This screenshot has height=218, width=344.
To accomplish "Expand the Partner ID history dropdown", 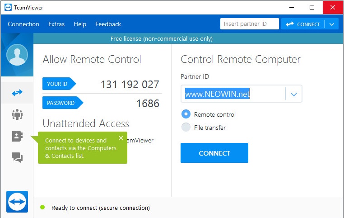I will pos(293,94).
